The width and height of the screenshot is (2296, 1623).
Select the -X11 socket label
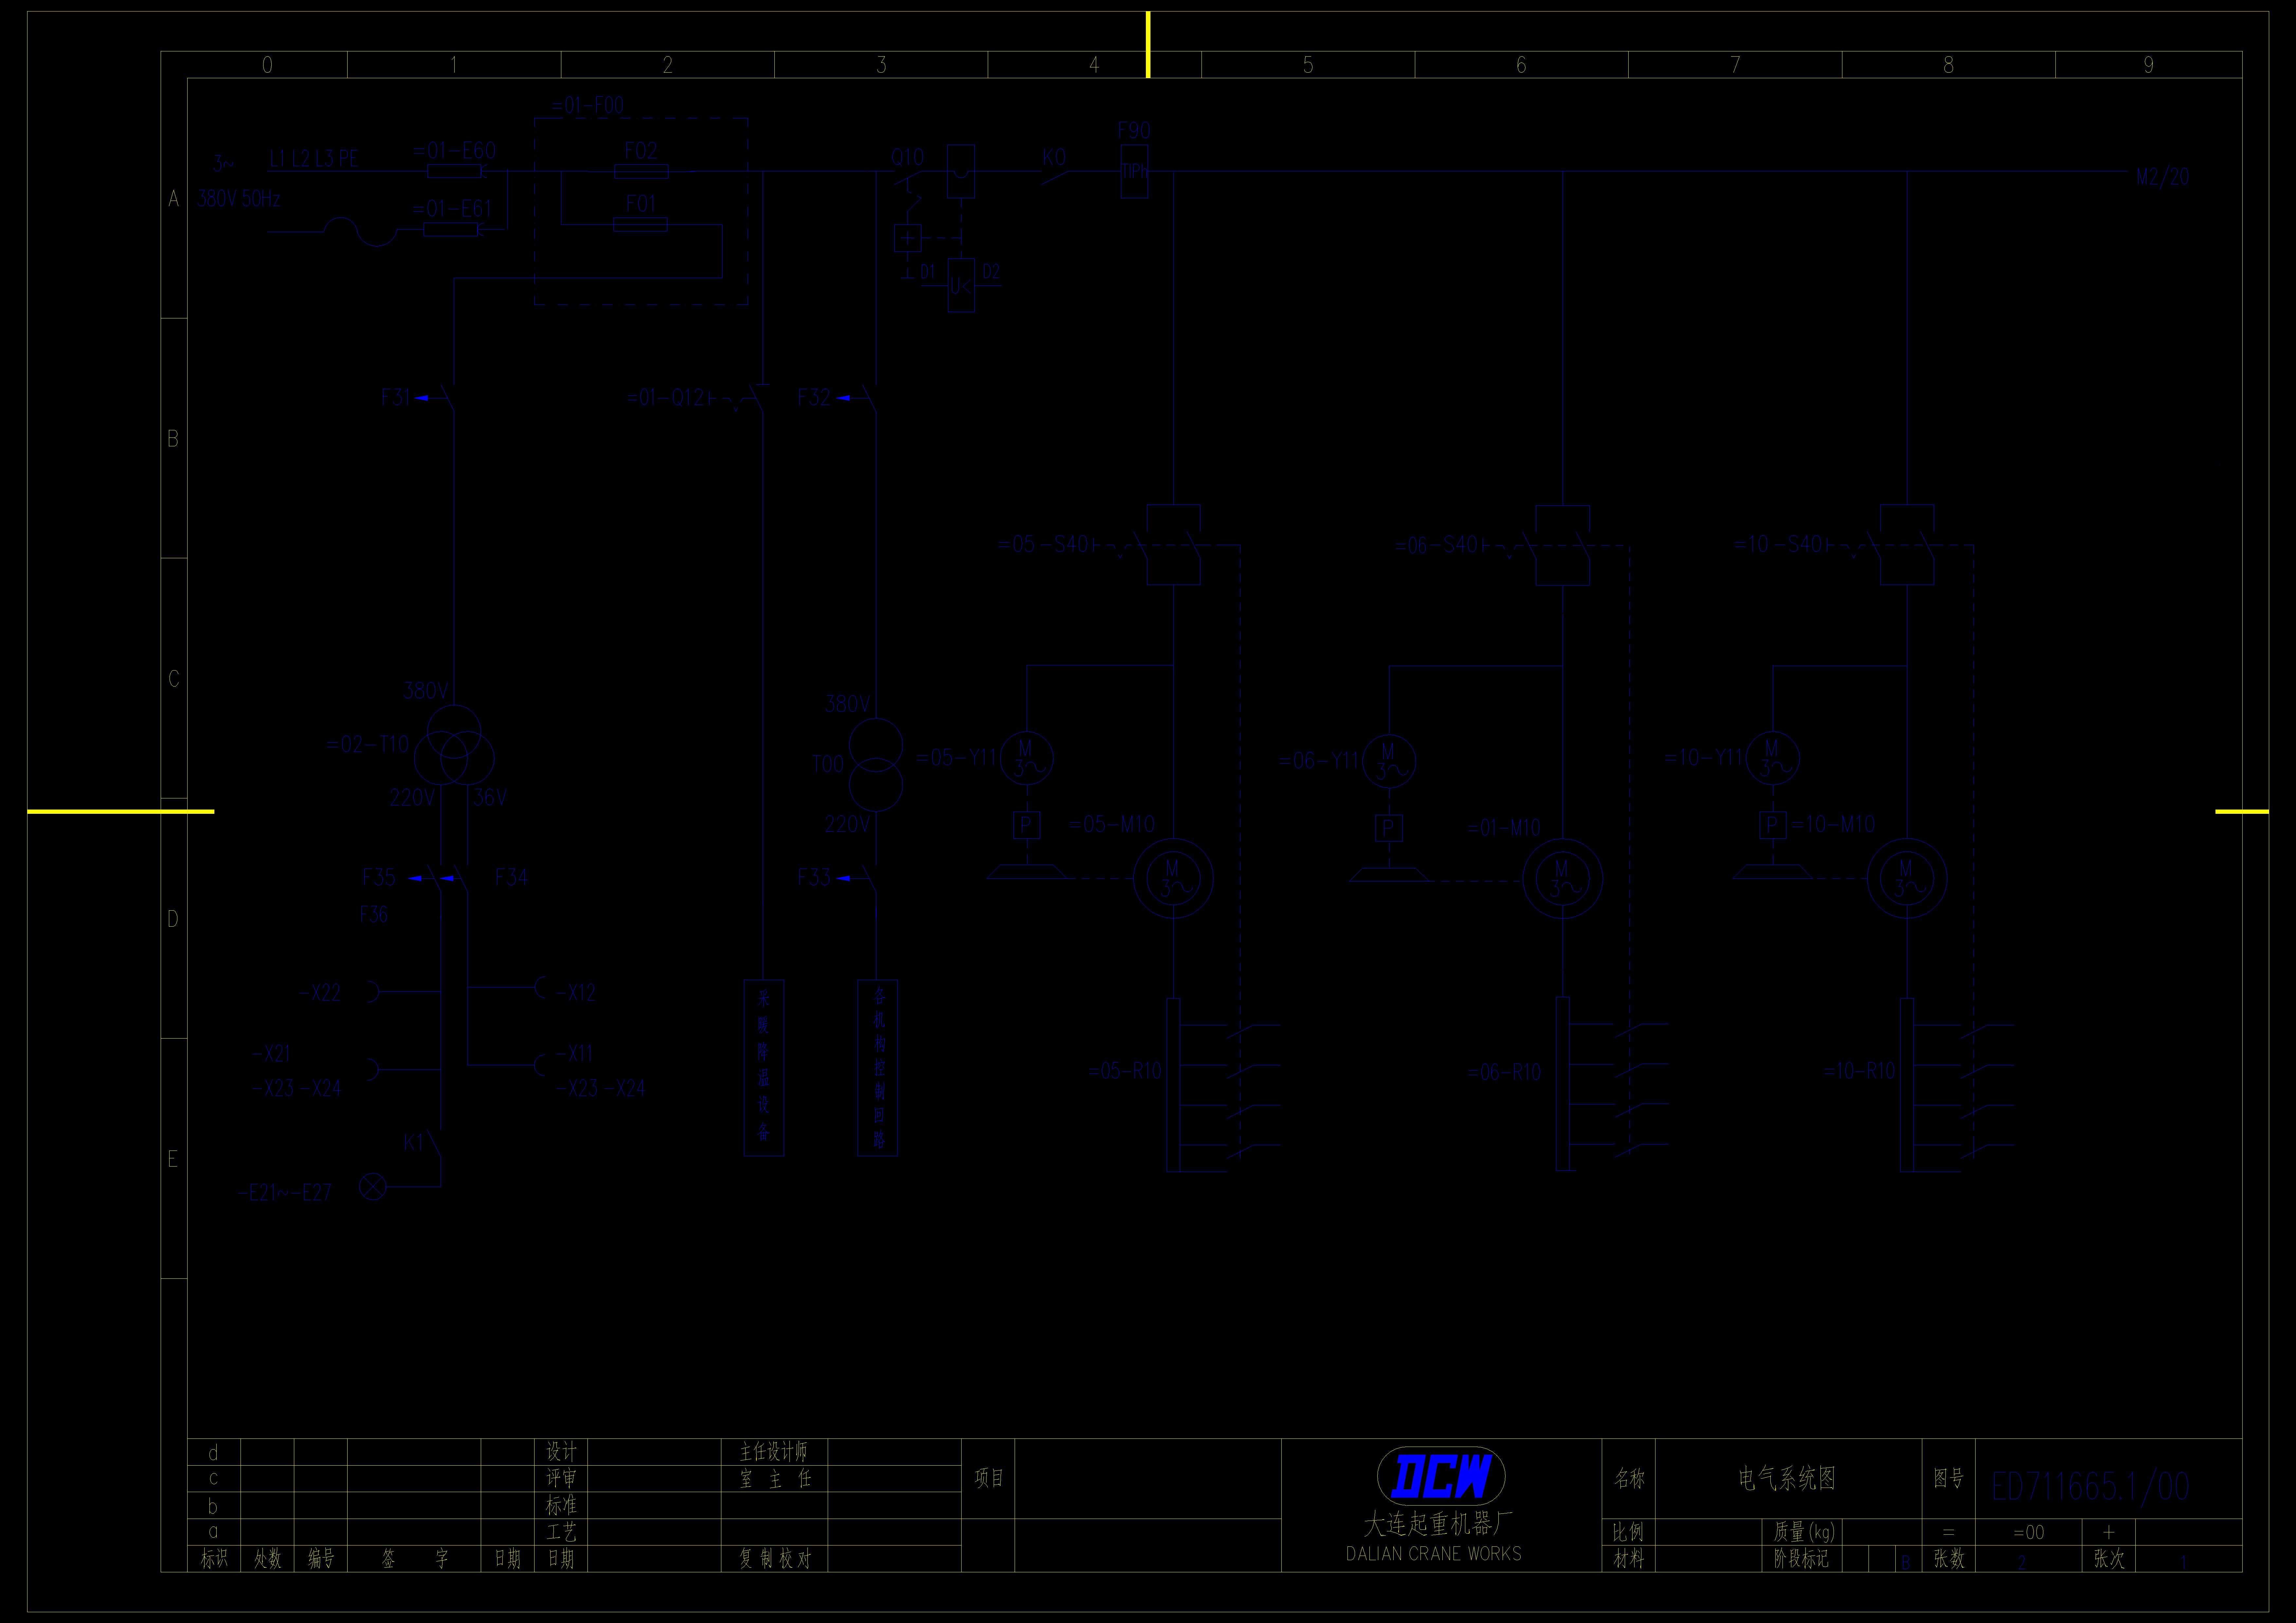click(574, 1053)
